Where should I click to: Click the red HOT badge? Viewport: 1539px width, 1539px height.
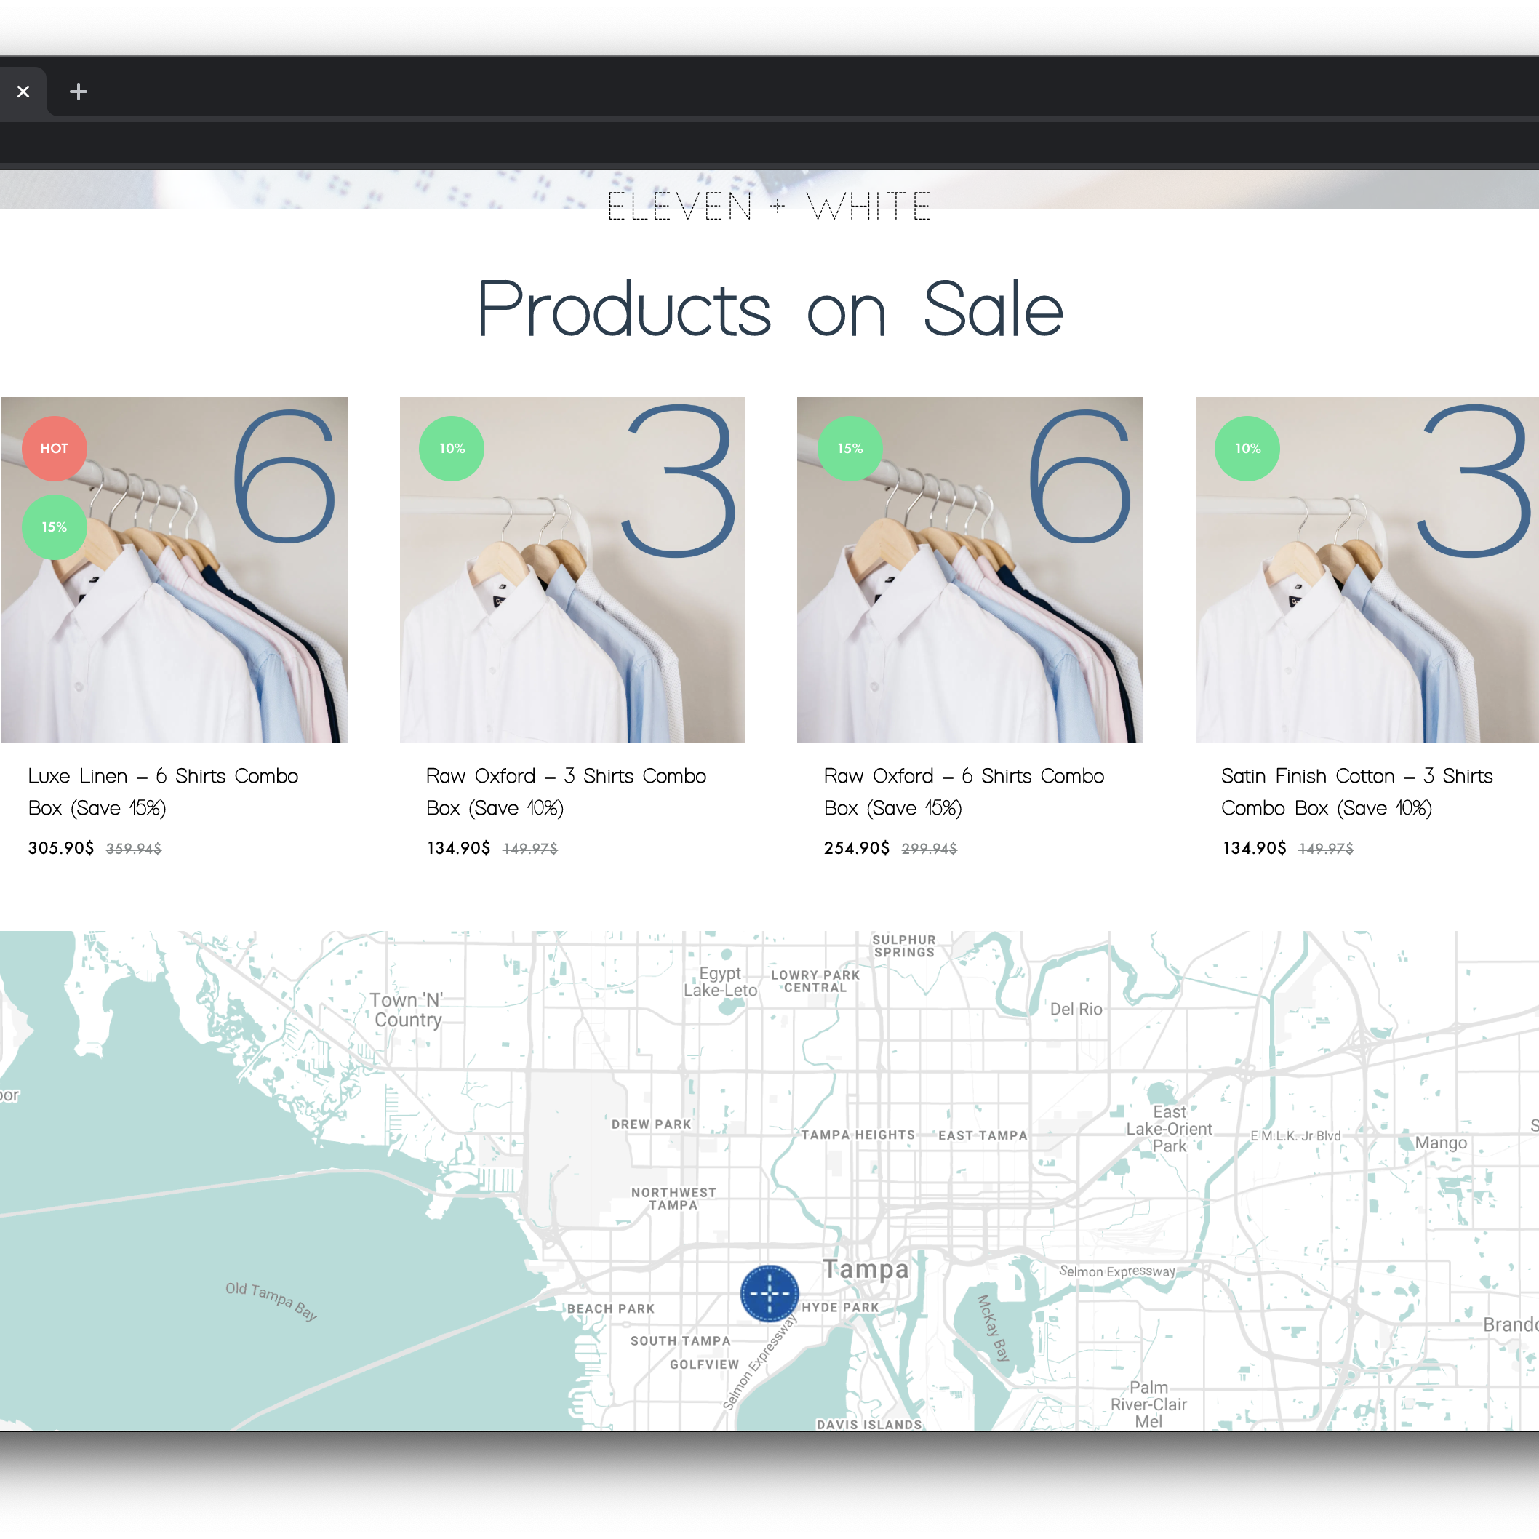pyautogui.click(x=54, y=449)
